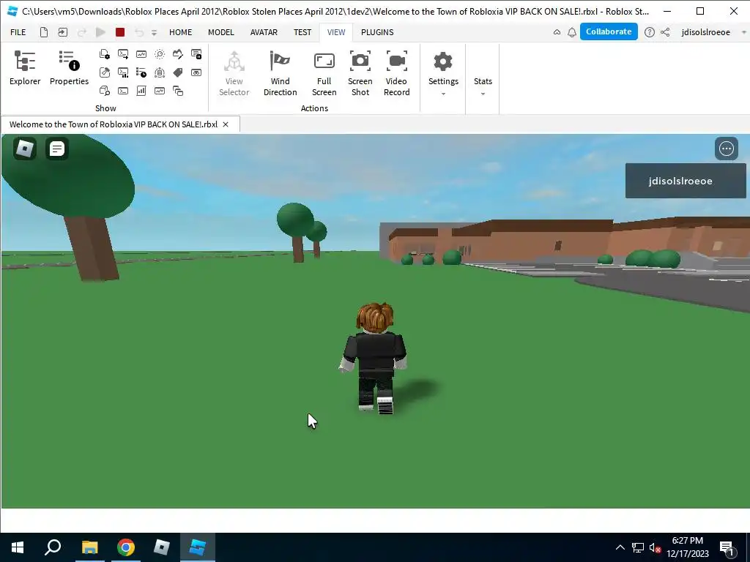Stop the playtest with red stop button
The width and height of the screenshot is (750, 562).
tap(120, 32)
